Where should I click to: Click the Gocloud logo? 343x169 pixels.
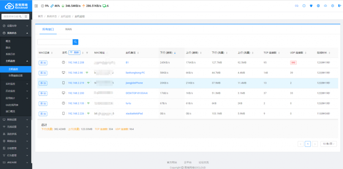tap(16, 6)
